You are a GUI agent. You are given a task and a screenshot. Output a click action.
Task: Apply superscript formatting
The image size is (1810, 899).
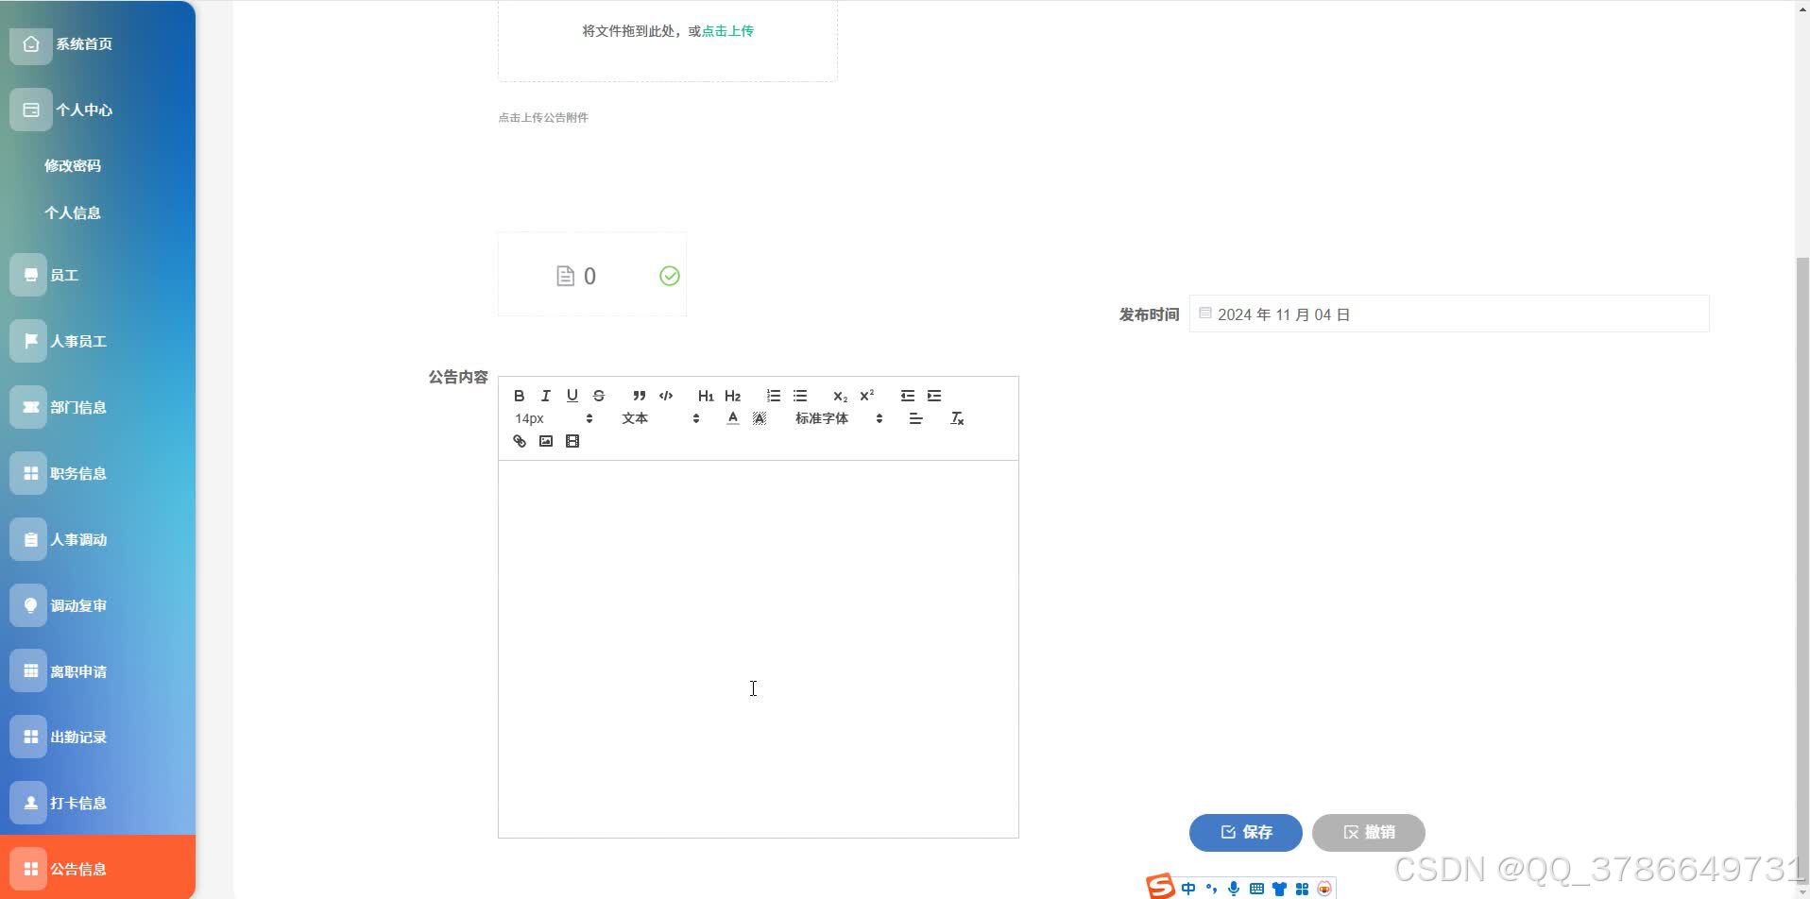tap(867, 396)
